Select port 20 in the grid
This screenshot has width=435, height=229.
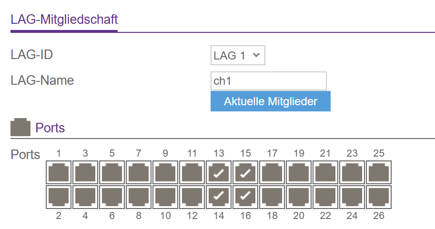tap(299, 197)
